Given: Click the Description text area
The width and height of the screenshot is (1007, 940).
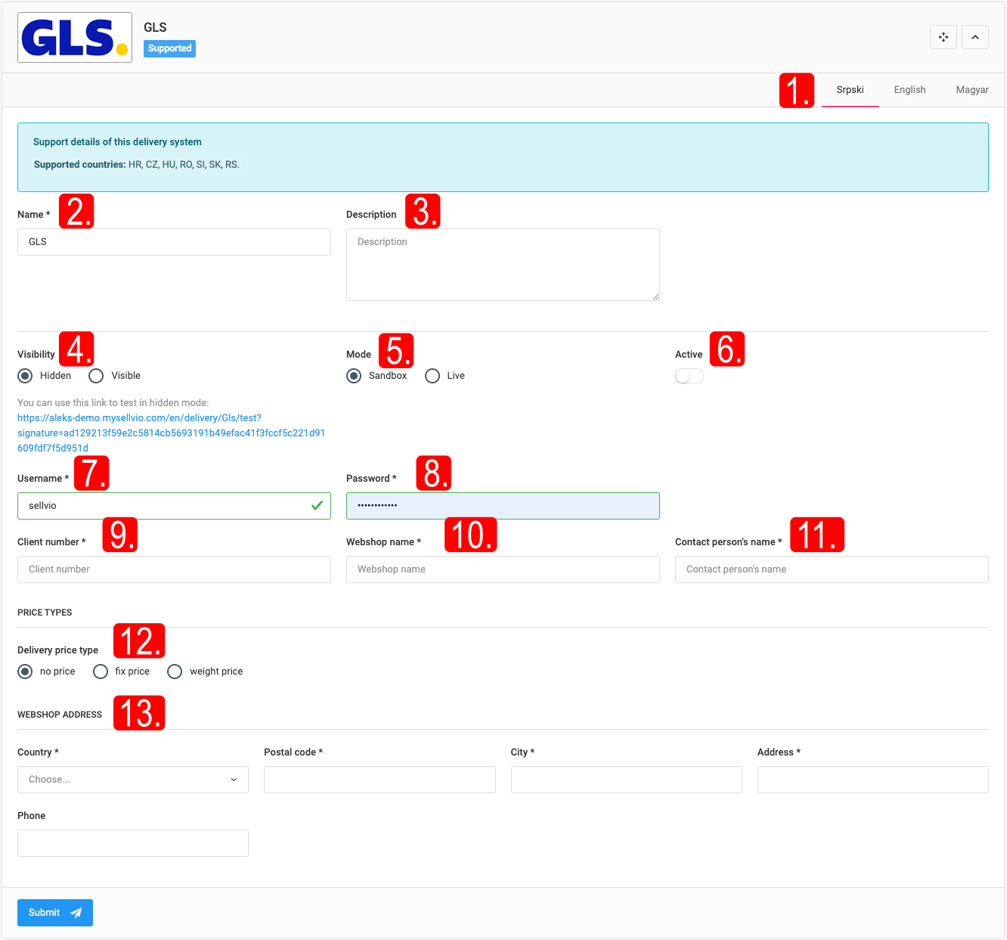Looking at the screenshot, I should click(503, 265).
